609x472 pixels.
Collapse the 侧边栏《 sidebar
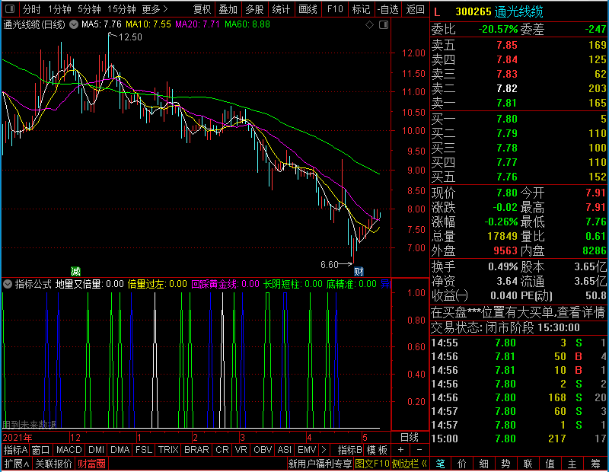pos(410,464)
